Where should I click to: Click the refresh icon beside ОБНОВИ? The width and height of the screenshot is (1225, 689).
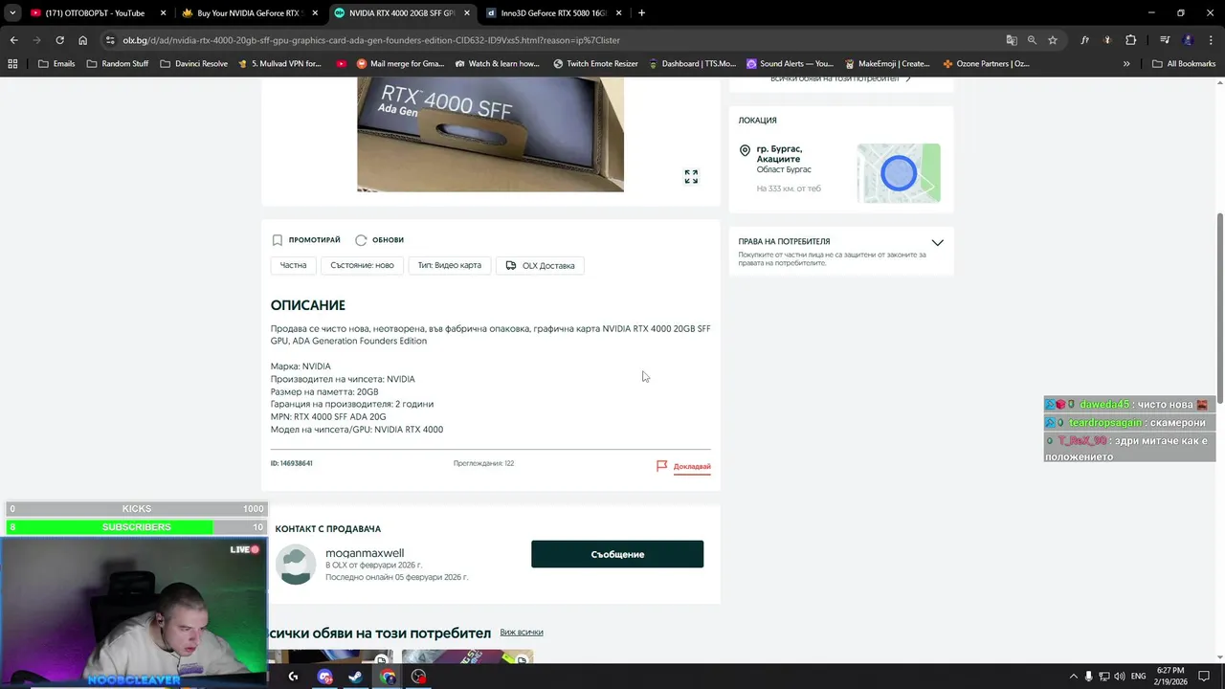tap(361, 240)
